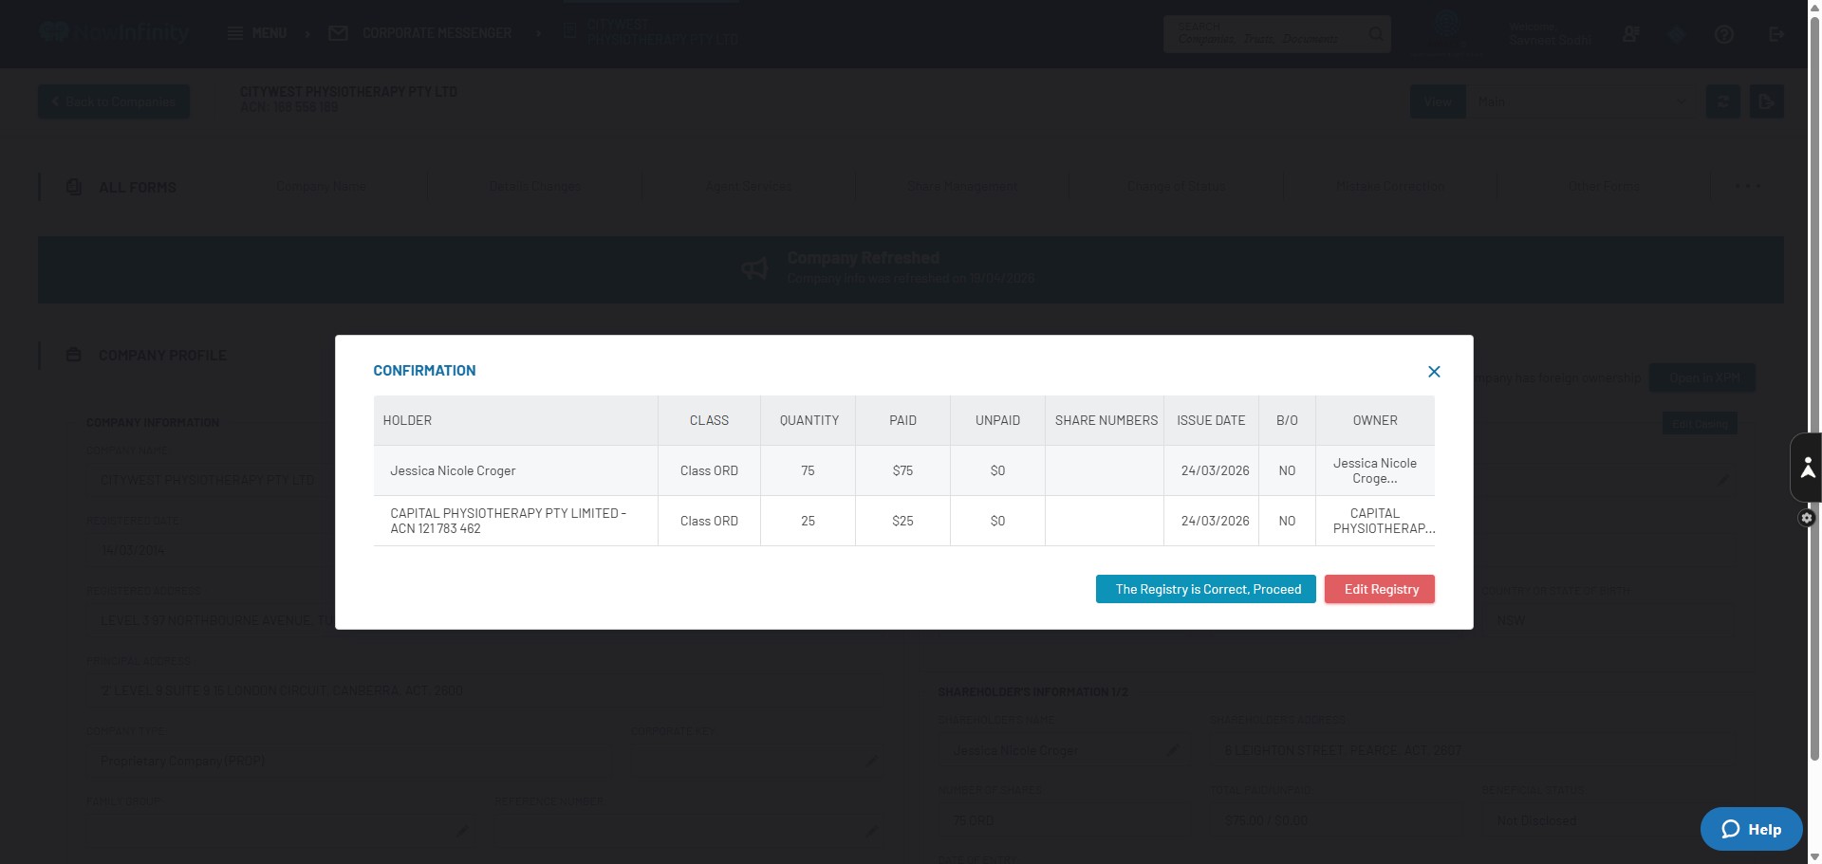This screenshot has height=864, width=1822.
Task: Click the B/O column header
Action: (1287, 420)
